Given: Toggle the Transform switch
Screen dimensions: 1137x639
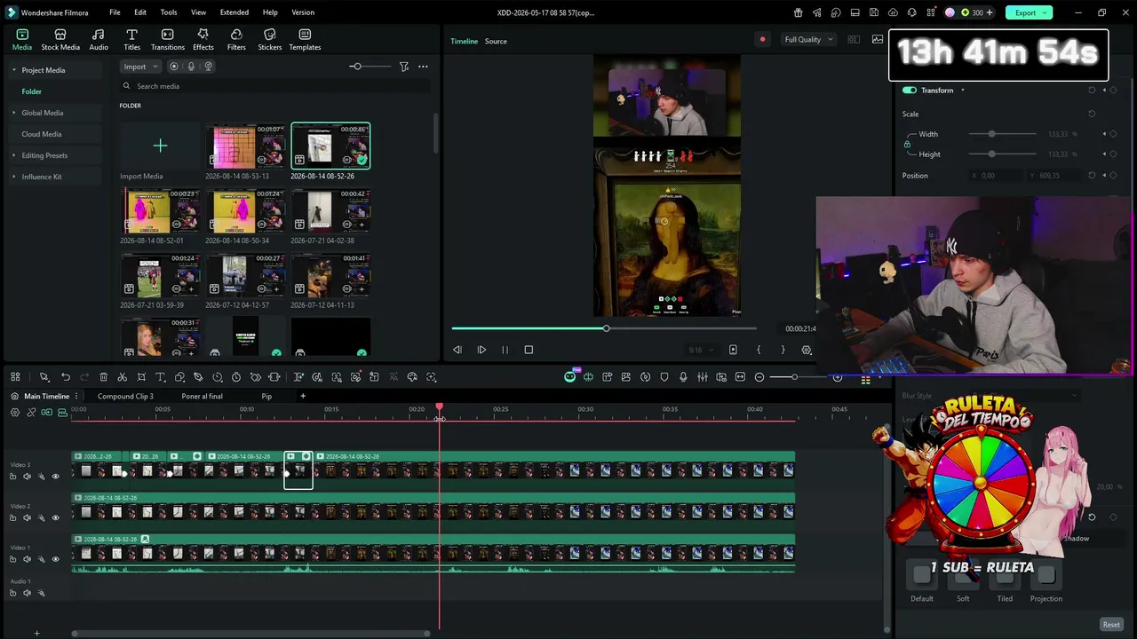Looking at the screenshot, I should click(x=909, y=91).
